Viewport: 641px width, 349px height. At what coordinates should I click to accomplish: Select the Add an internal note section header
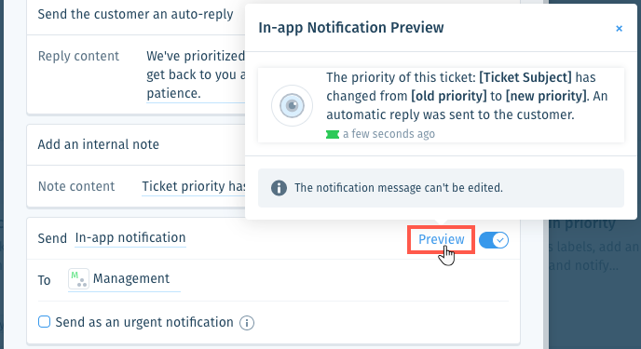pos(99,144)
